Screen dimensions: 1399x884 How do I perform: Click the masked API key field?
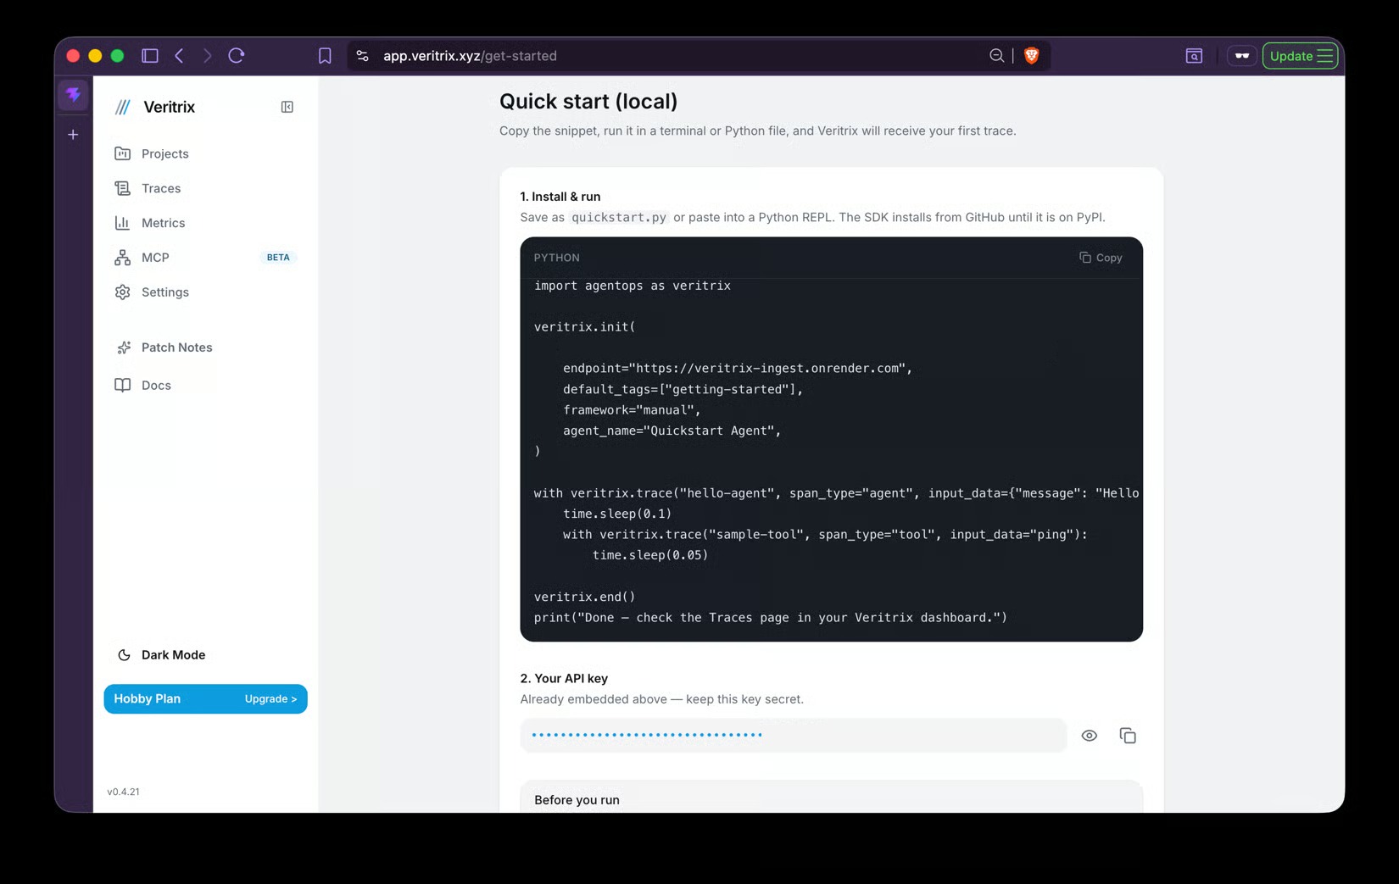point(793,735)
